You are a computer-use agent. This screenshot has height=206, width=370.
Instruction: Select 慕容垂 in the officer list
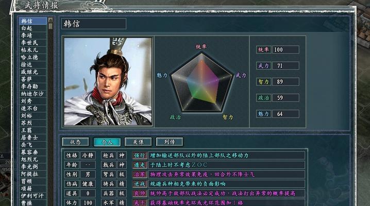33,152
